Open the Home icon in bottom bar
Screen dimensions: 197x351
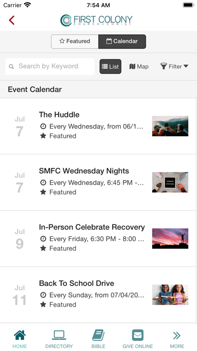(20, 335)
